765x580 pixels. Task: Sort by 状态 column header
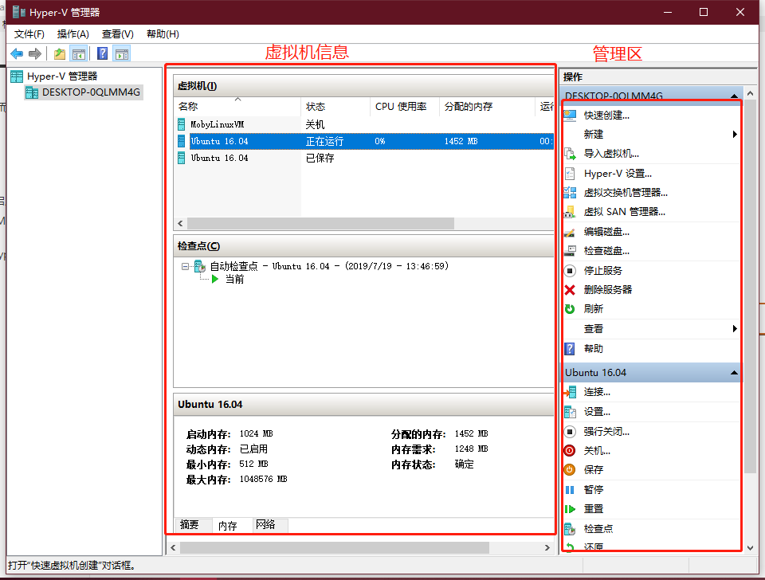point(335,106)
